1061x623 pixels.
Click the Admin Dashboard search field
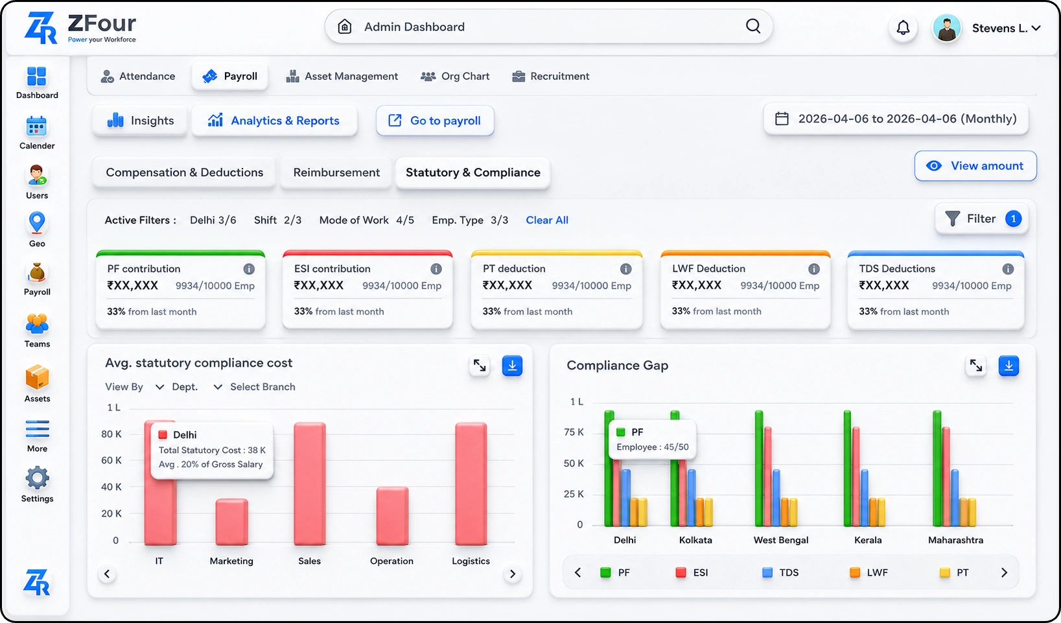548,27
